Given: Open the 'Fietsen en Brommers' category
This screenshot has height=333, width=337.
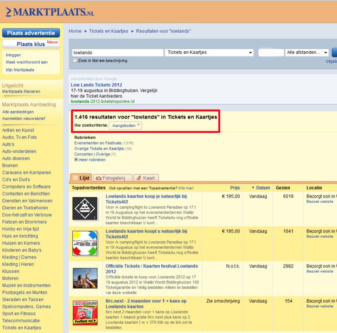Looking at the screenshot, I should [24, 222].
